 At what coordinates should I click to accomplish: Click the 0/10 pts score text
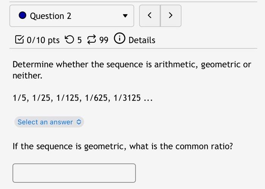(43, 40)
